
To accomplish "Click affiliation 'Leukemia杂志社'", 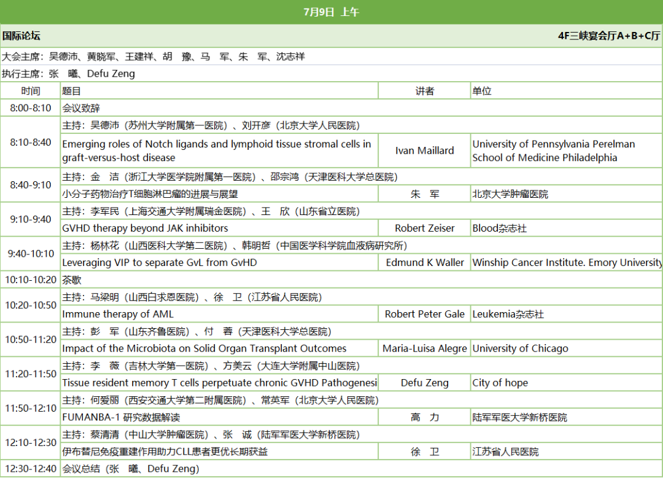I will click(x=567, y=314).
